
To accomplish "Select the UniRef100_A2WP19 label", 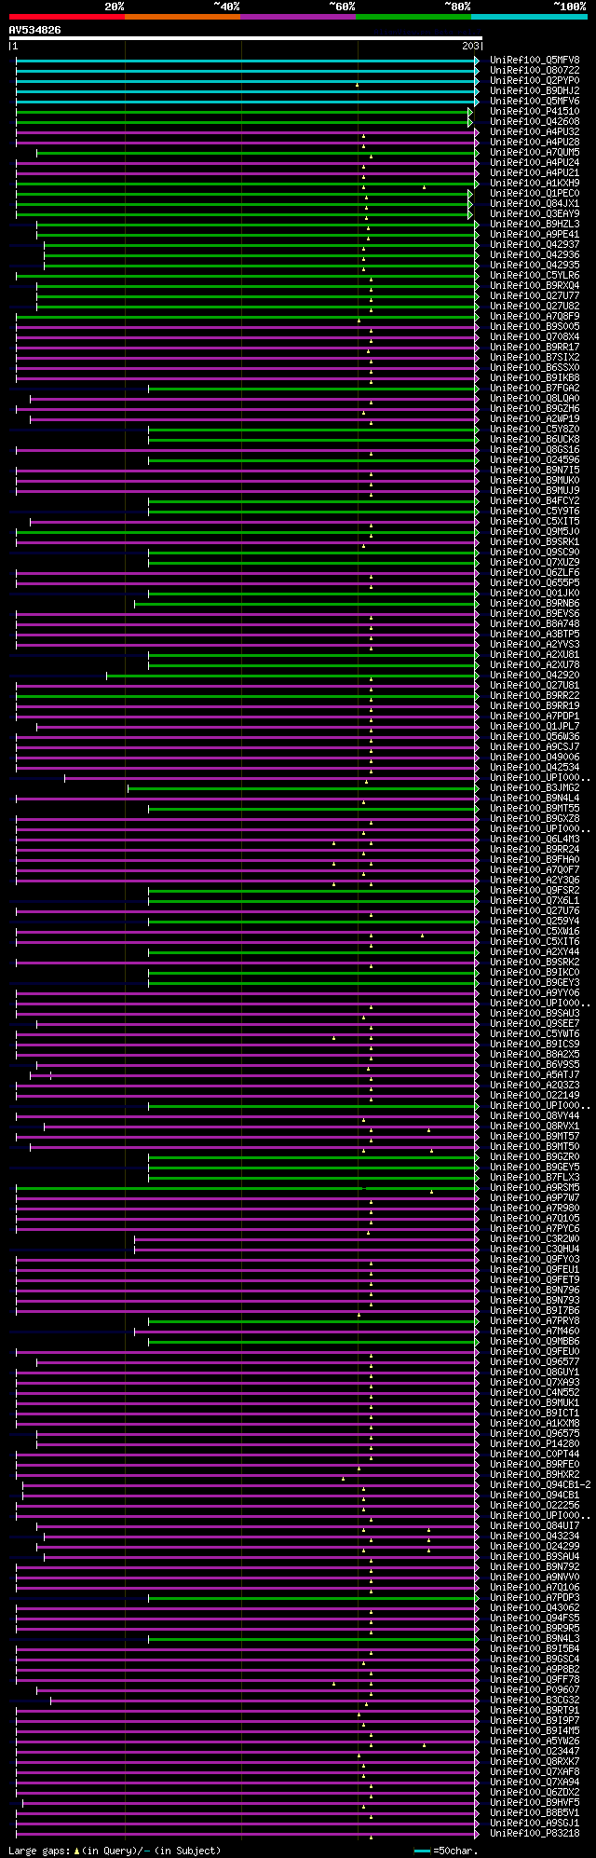I will [x=535, y=419].
